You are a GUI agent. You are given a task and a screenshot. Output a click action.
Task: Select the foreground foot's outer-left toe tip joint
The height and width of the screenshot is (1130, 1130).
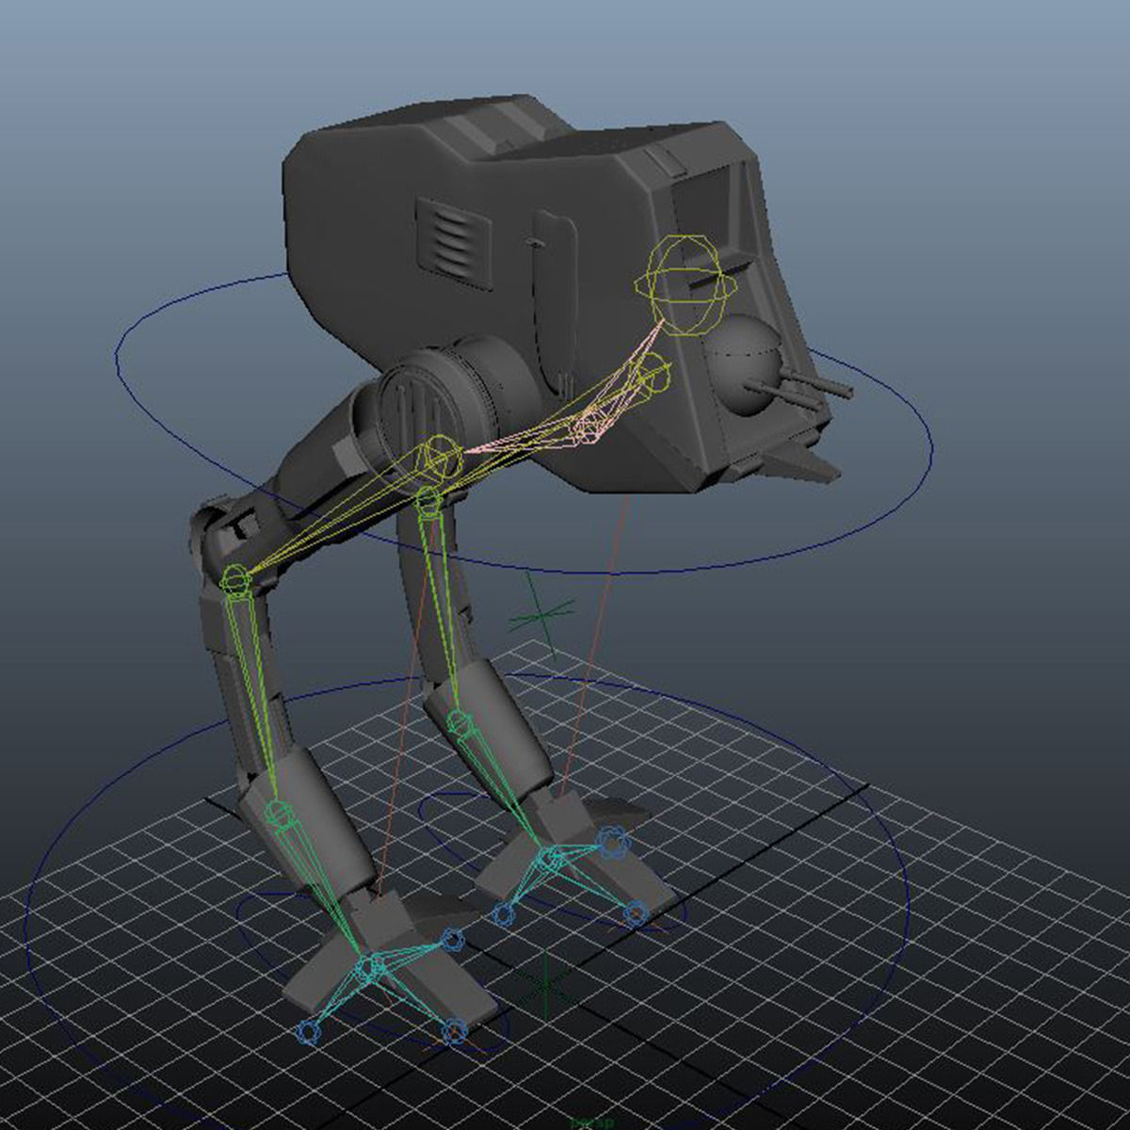(309, 1033)
